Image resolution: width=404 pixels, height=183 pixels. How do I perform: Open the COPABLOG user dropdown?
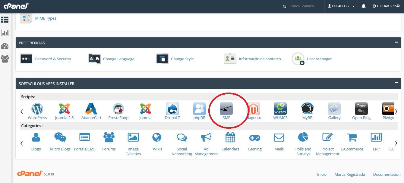tap(341, 6)
